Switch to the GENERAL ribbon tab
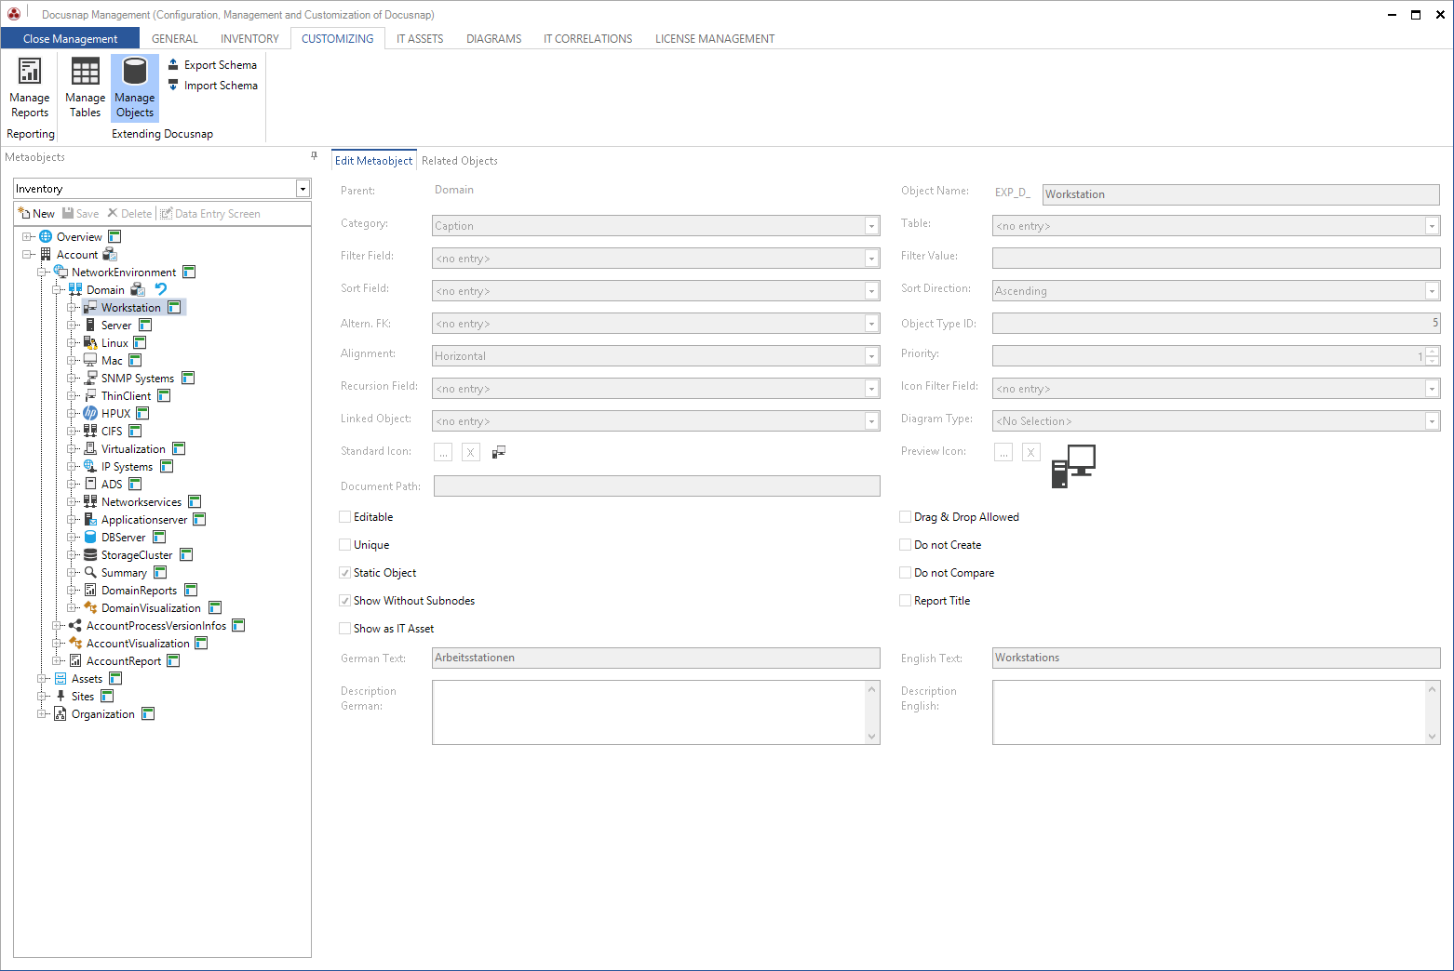The width and height of the screenshot is (1454, 971). (175, 39)
